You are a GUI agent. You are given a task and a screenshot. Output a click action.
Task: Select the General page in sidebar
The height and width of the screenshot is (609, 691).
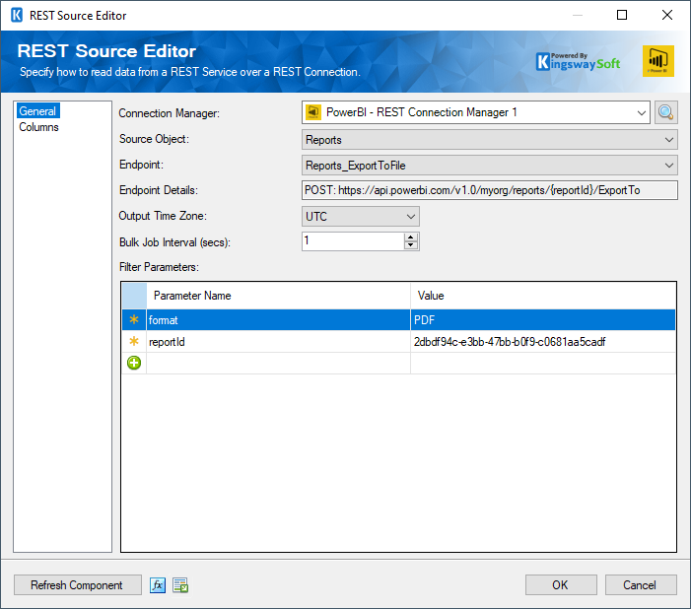(x=37, y=111)
